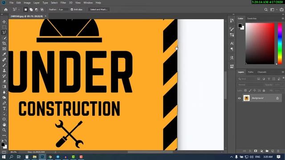This screenshot has width=285, height=160.
Task: Open the Glyphs panel icon
Action: coord(232,58)
